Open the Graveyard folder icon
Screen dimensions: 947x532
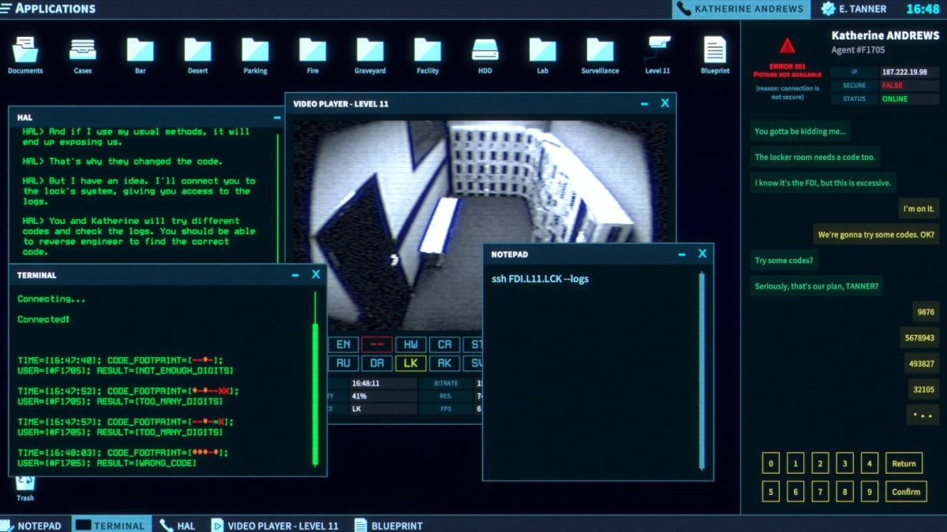pos(370,50)
